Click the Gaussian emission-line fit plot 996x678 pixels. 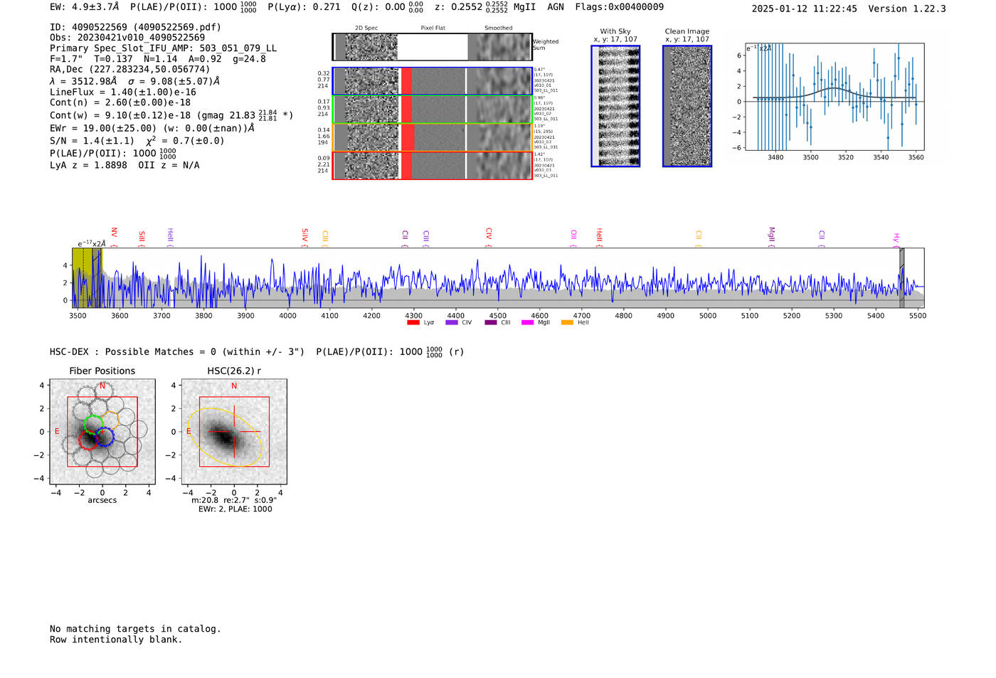point(834,97)
